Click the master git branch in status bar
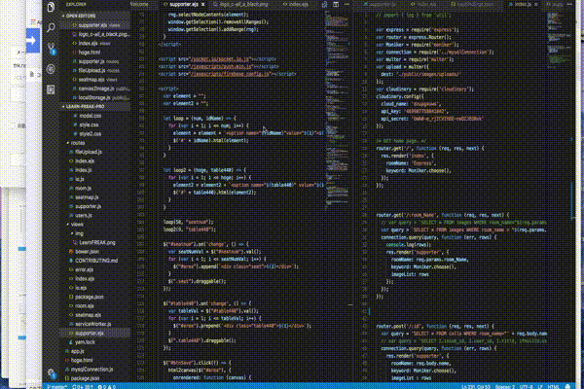 57,386
